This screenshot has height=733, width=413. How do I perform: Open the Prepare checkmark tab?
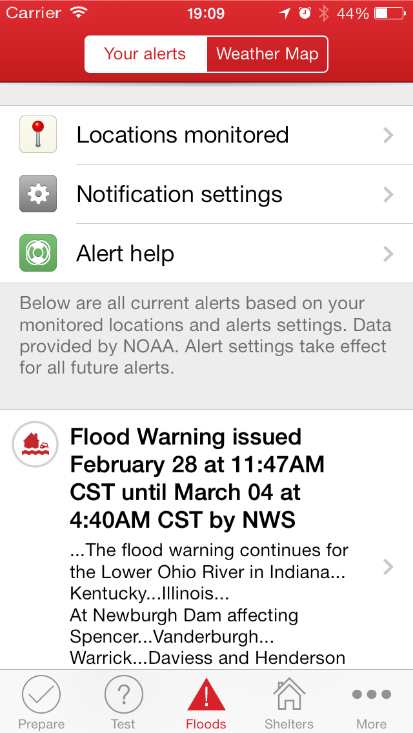pos(41,702)
